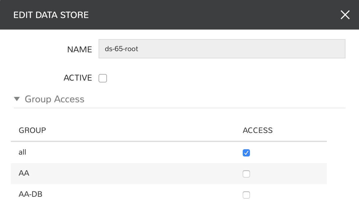Uncheck access for the "all" group
The height and width of the screenshot is (204, 359).
click(x=246, y=153)
